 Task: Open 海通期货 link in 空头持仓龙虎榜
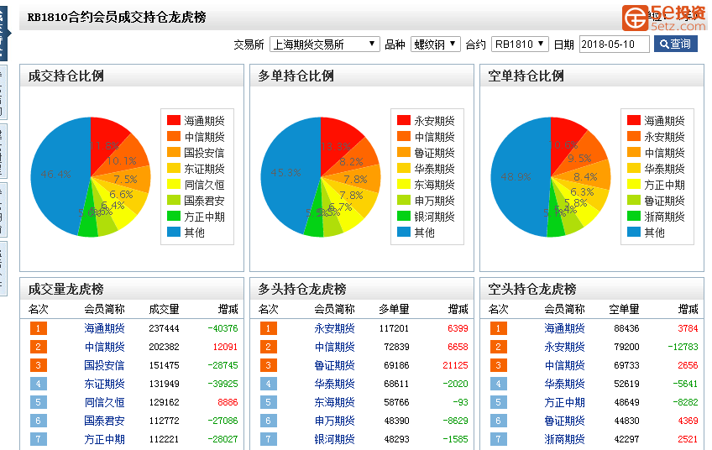(565, 328)
